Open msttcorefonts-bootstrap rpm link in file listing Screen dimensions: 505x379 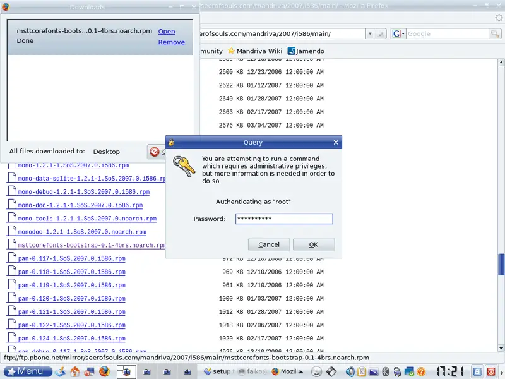point(92,245)
